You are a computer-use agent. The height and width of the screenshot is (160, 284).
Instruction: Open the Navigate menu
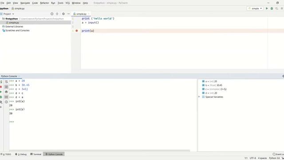(25, 3)
